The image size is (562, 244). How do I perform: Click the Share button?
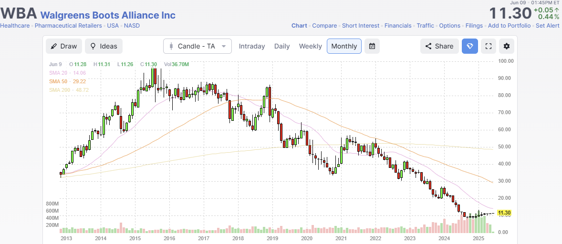(x=439, y=46)
